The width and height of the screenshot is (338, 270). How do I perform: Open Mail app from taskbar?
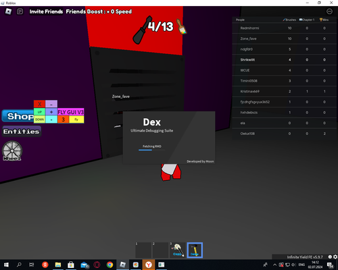(x=84, y=265)
